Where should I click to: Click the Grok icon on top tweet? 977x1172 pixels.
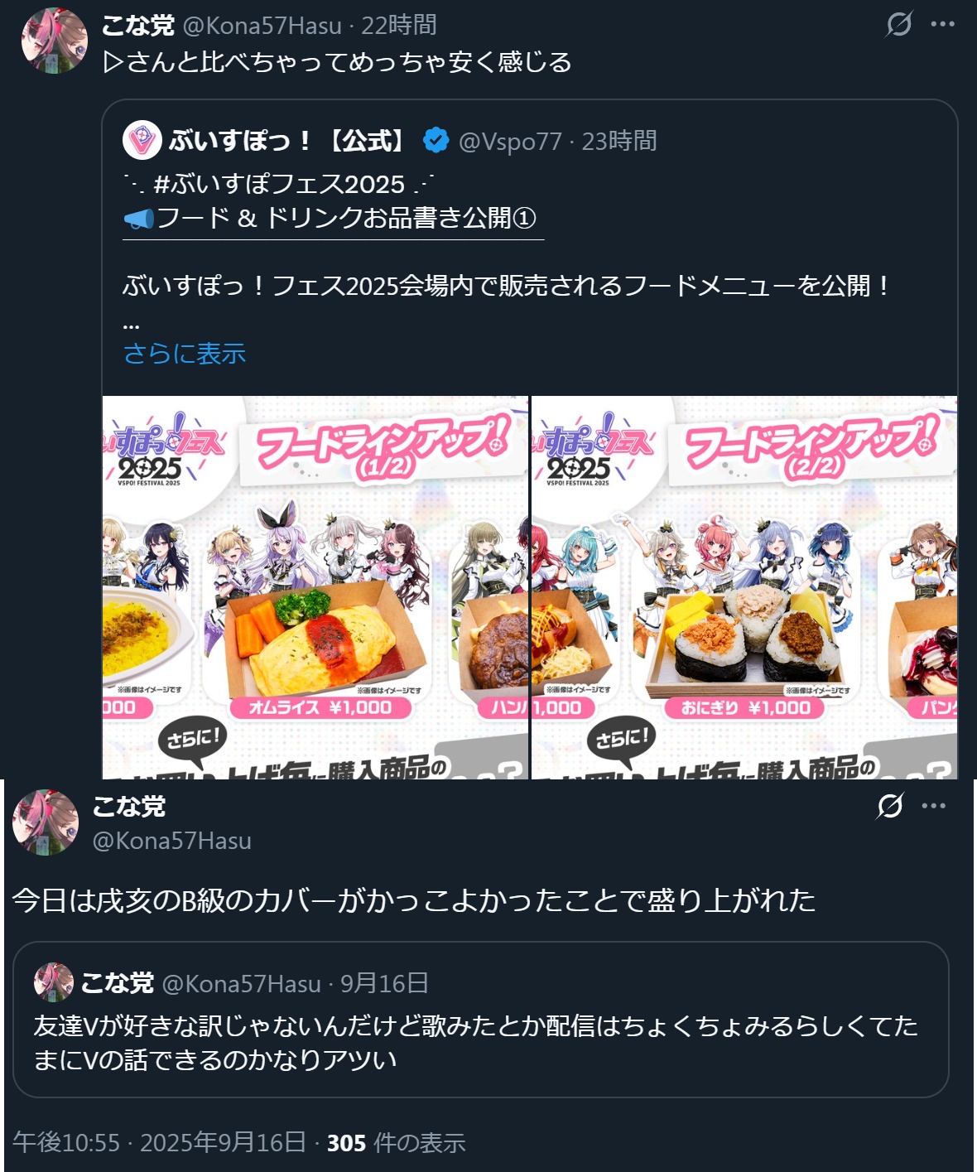(x=898, y=24)
